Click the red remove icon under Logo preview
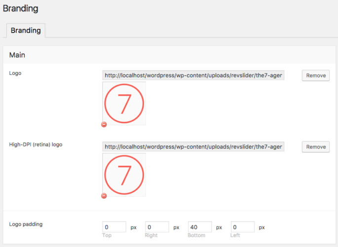The height and width of the screenshot is (247, 338). click(x=104, y=125)
